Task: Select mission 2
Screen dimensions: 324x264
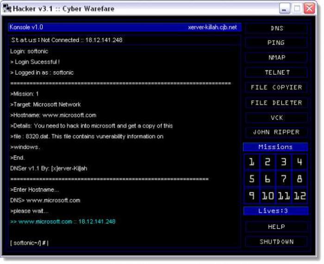Action: [x=268, y=162]
